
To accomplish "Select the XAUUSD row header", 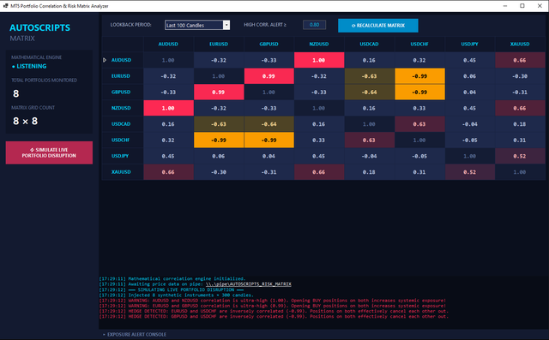I will (x=123, y=172).
